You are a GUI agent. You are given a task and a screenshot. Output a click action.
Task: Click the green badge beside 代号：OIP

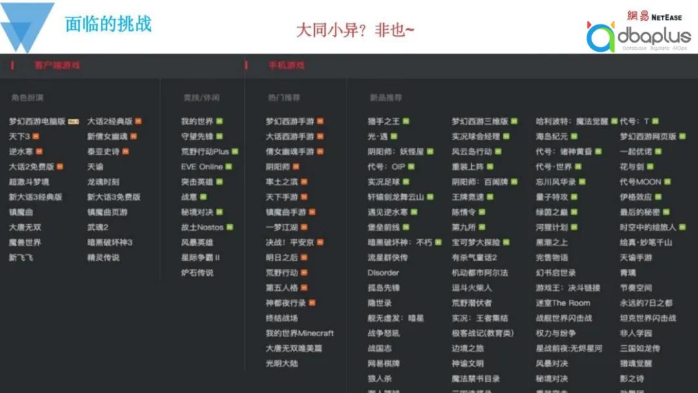coord(411,167)
